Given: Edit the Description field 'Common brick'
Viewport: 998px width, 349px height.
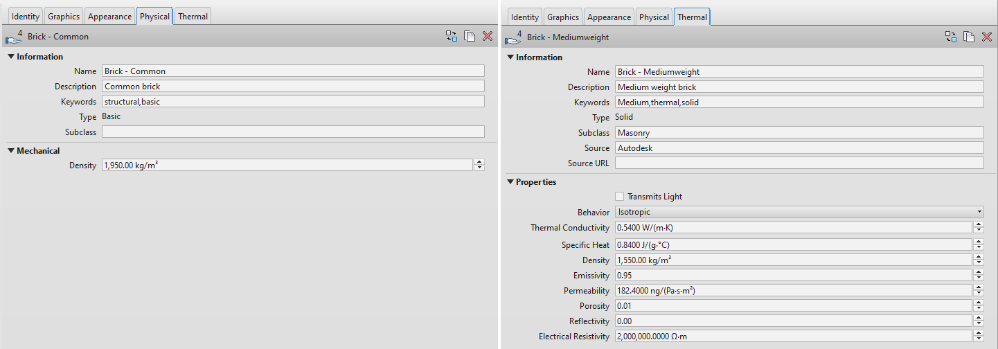Looking at the screenshot, I should pos(293,86).
